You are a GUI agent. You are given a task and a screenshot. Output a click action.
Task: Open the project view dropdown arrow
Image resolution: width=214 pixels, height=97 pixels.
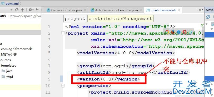(12, 10)
